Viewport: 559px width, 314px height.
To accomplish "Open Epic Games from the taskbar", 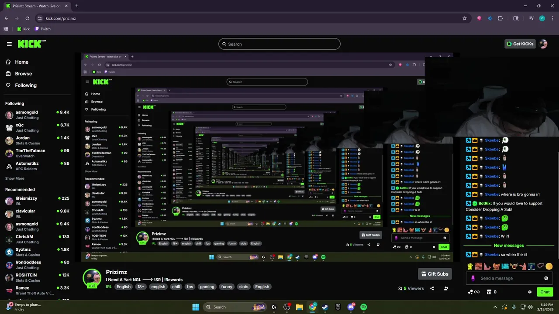I will 338,307.
